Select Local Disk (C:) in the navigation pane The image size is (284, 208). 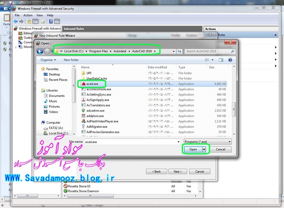click(58, 133)
